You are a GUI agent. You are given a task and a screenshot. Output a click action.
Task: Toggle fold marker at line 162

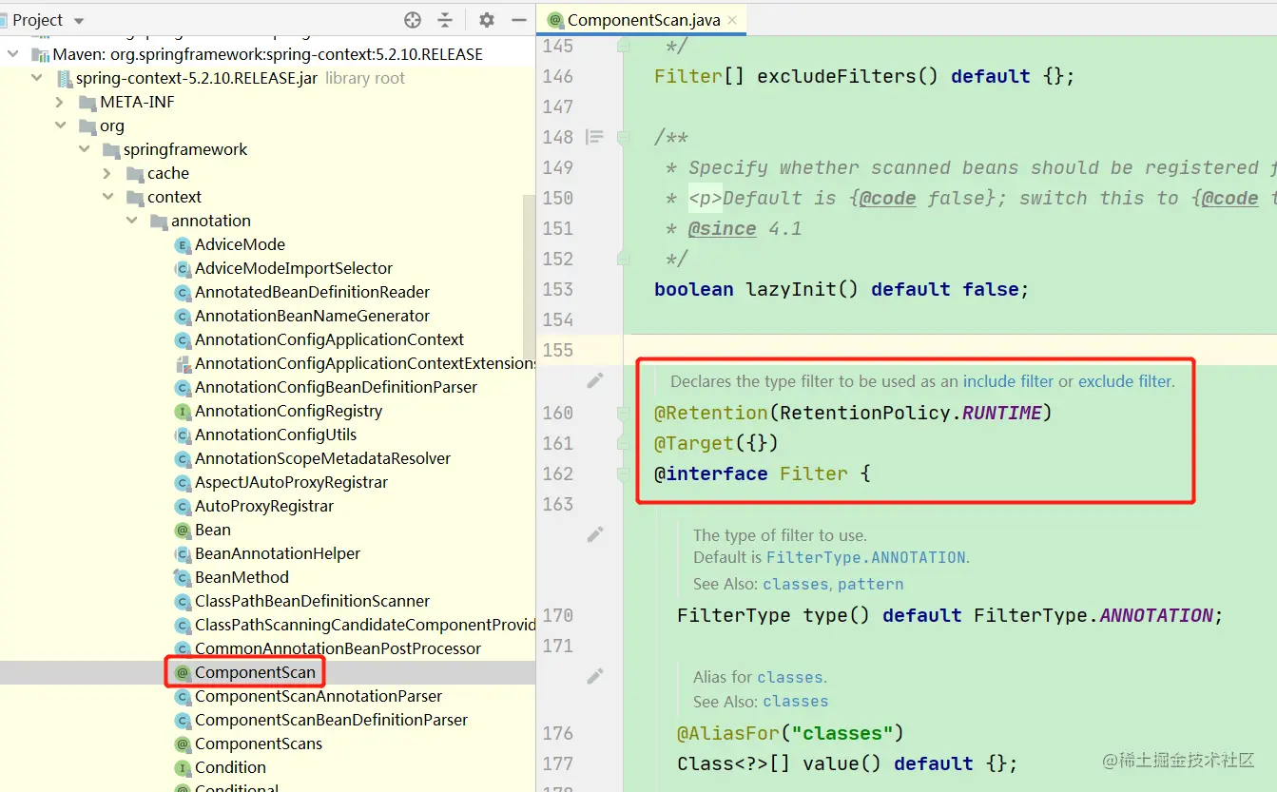coord(624,473)
